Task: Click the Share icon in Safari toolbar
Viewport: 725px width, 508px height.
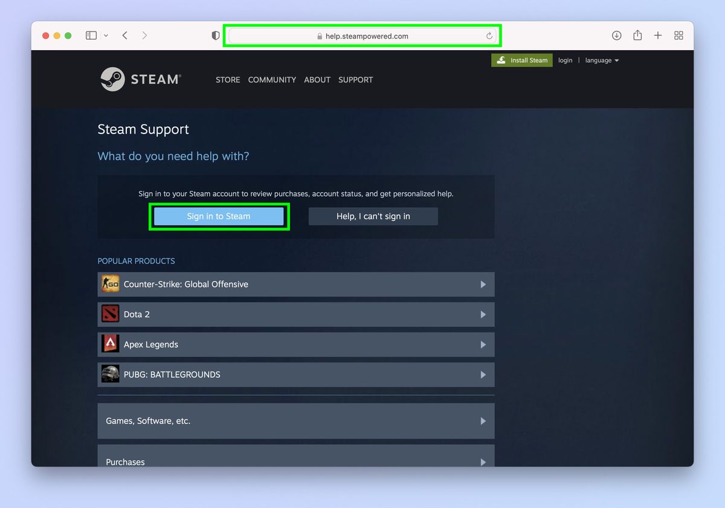Action: [637, 35]
